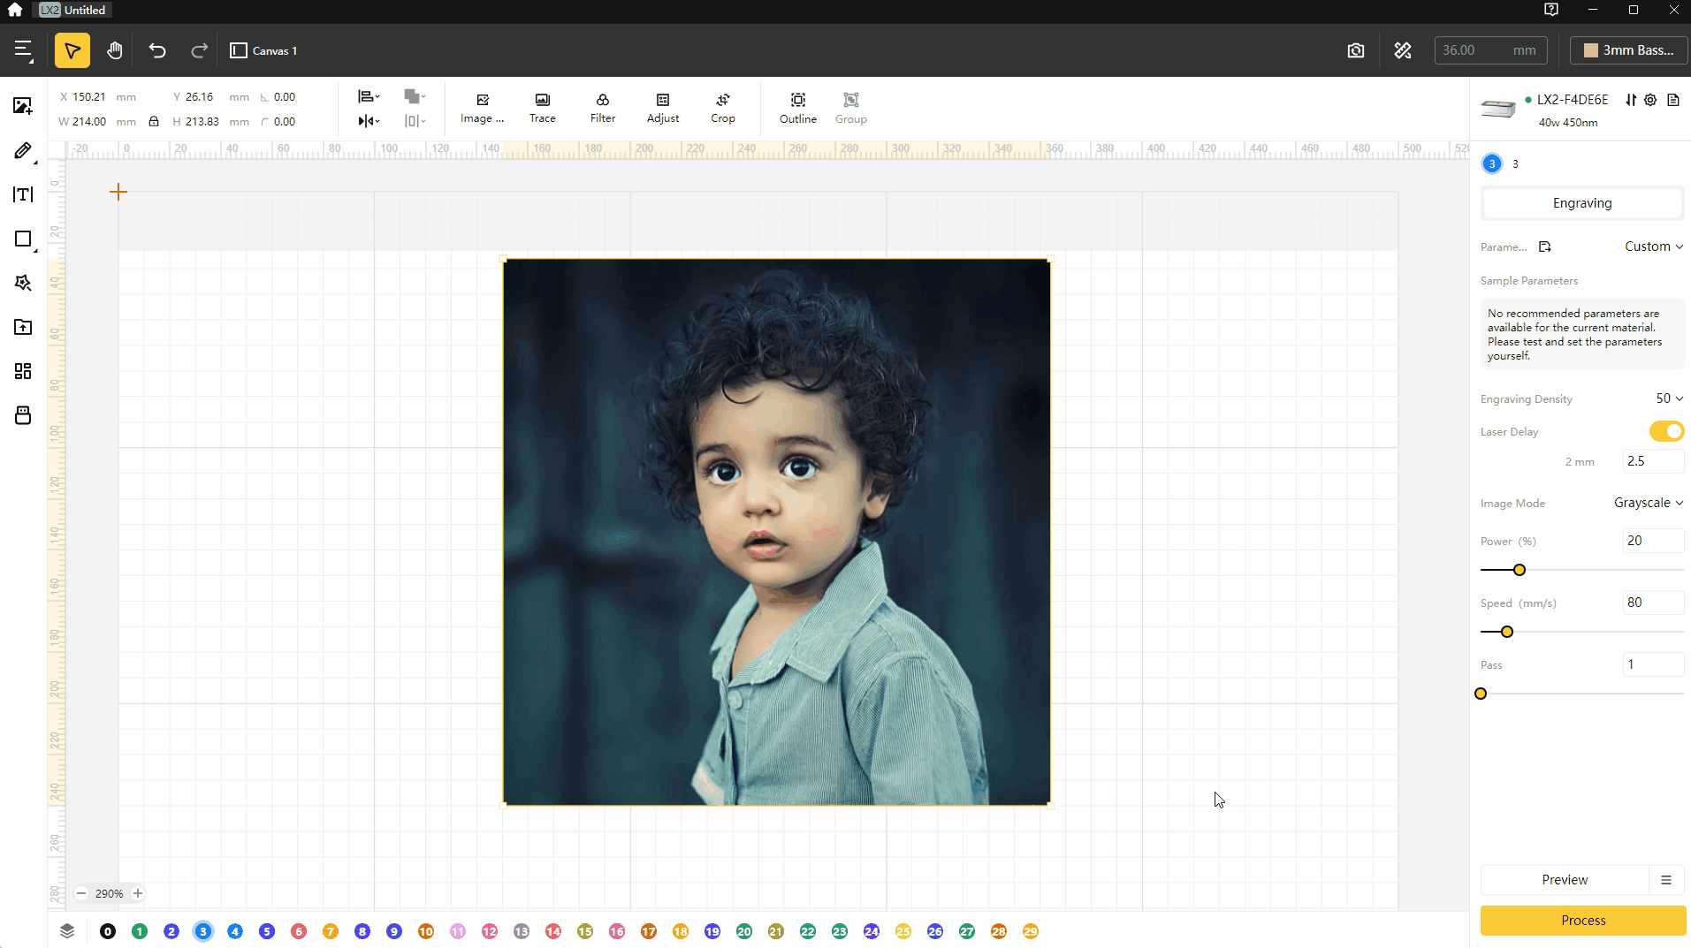Select layer color 1 green
Screen dimensions: 1691x948
point(140,931)
